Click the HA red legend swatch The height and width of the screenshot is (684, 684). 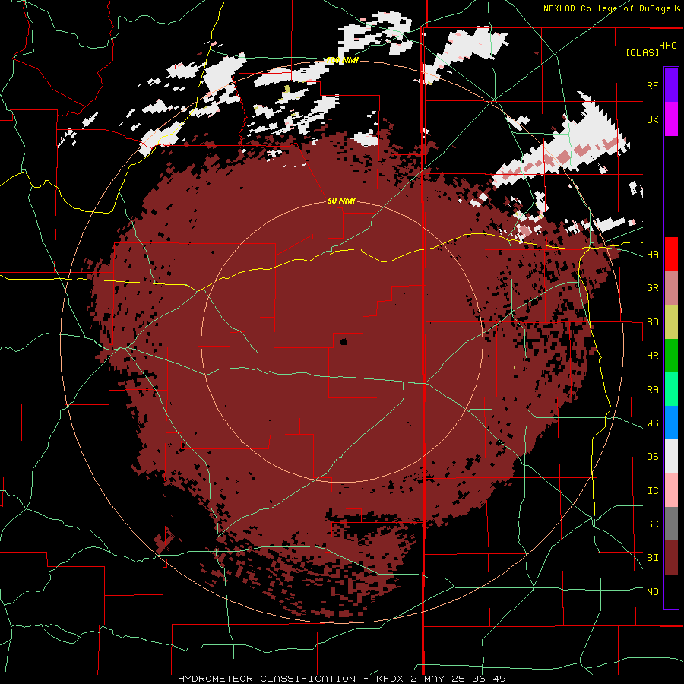coord(671,254)
